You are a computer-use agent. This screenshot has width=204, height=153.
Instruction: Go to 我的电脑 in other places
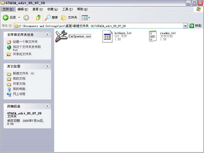pos(19,89)
